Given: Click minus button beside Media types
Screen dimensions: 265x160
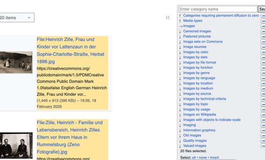Looking at the screenshot, I should pos(263,21).
